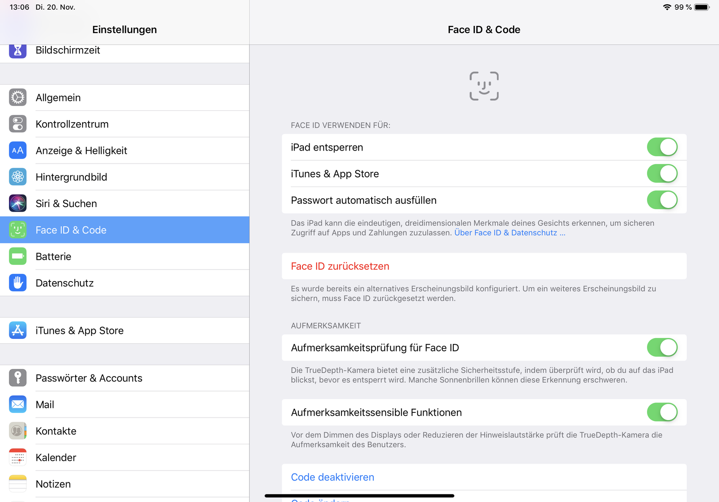Open Kontrollzentrum via its switch icon
The height and width of the screenshot is (502, 719).
(18, 124)
